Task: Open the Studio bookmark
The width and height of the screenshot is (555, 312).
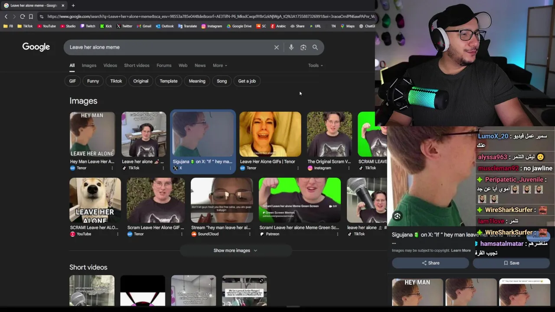Action: pos(68,26)
